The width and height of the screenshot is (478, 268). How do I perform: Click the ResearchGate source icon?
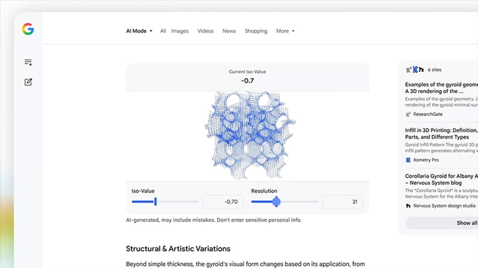[x=408, y=114]
